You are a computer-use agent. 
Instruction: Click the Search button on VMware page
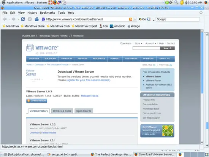[168, 48]
